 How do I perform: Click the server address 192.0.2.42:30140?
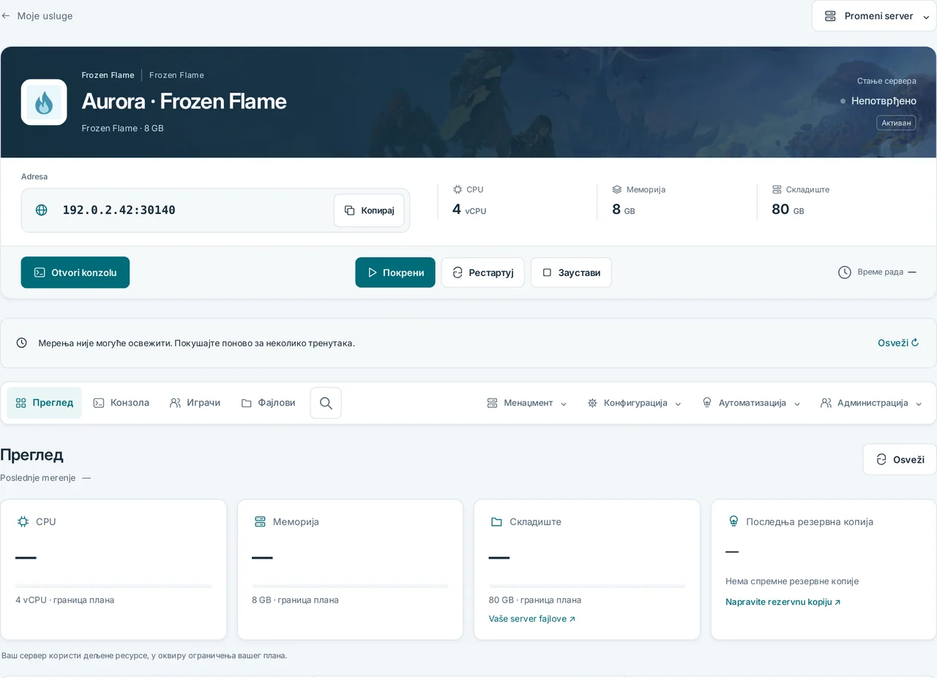click(119, 210)
